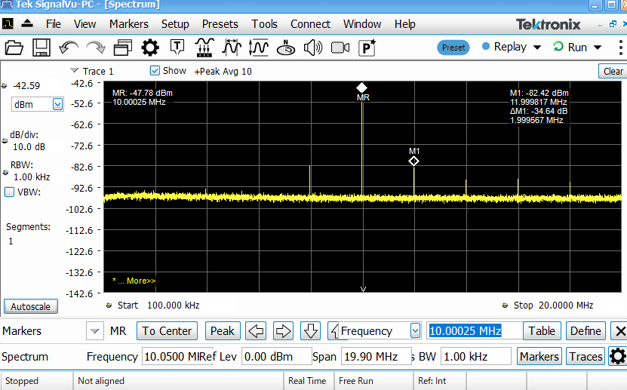Open the Presets menu
627x390 pixels.
click(x=220, y=24)
